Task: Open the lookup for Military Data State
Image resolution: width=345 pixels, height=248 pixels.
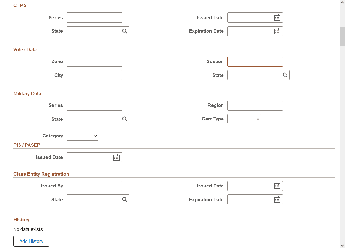Action: click(124, 119)
